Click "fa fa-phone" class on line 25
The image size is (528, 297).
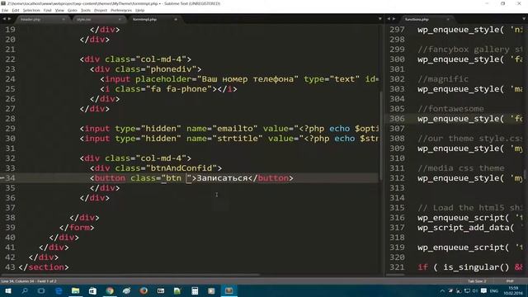pyautogui.click(x=179, y=89)
